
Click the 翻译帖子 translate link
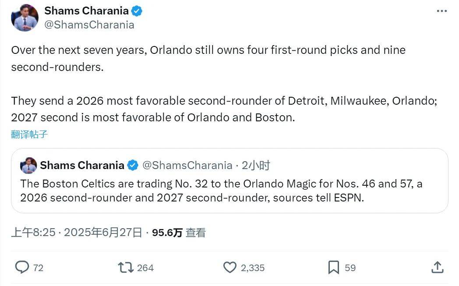pos(29,134)
